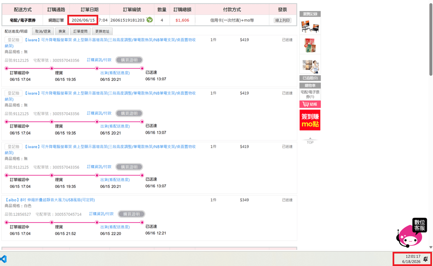Open the 簽到賺mo點 check-in banner
The image size is (433, 266).
(x=310, y=120)
